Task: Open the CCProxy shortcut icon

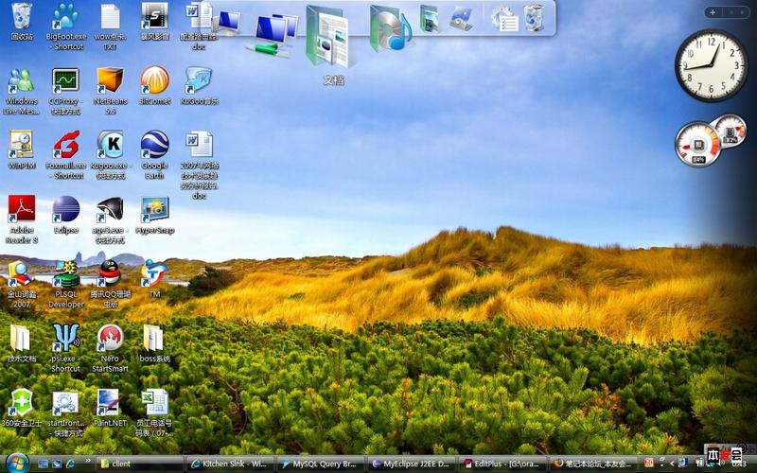Action: [x=65, y=81]
